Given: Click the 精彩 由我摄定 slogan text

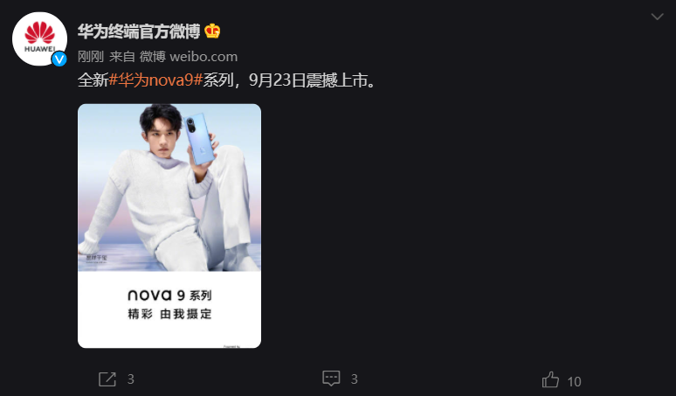Looking at the screenshot, I should (169, 314).
